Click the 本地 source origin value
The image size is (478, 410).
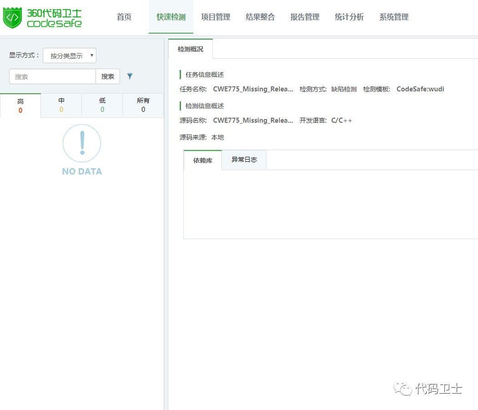tap(218, 138)
